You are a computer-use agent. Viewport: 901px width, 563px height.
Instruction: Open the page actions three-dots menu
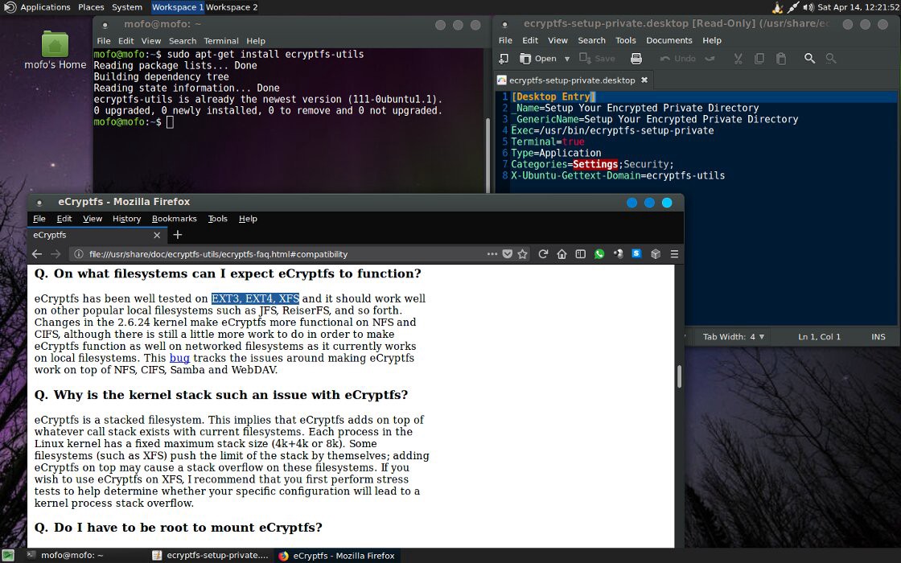click(492, 254)
